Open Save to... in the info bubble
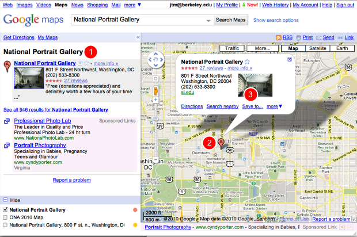 (253, 106)
